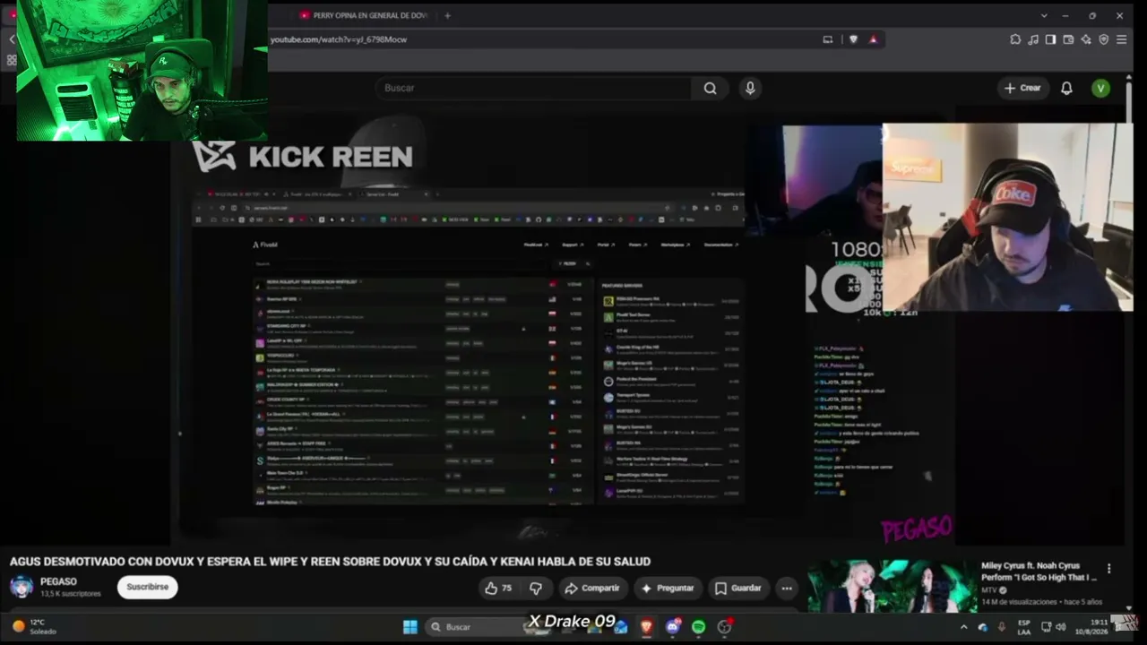Open Brave Wallet icon
This screenshot has width=1147, height=645.
point(1068,39)
